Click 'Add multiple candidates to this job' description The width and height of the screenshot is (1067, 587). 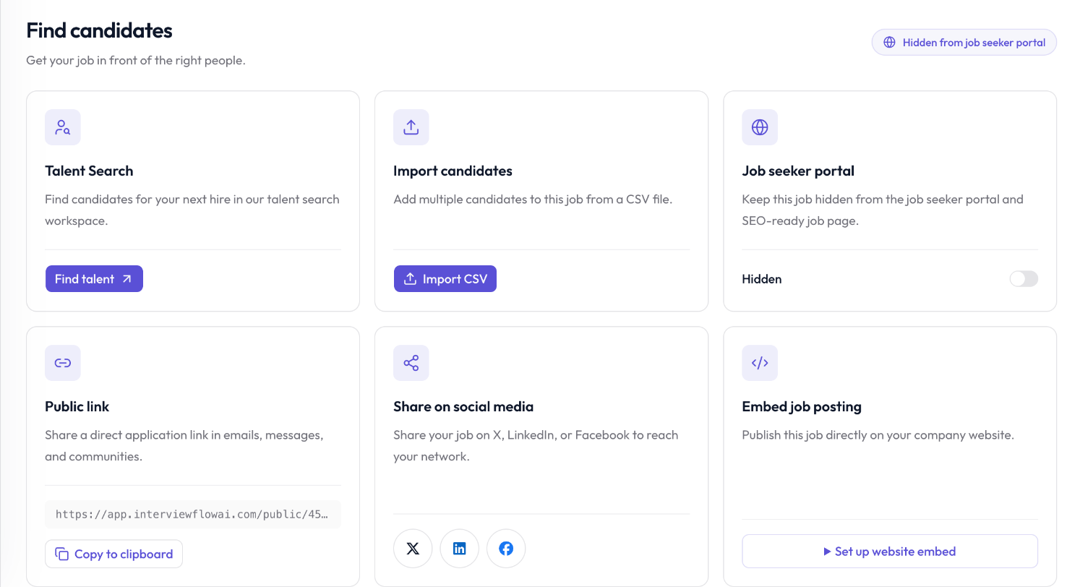click(533, 200)
